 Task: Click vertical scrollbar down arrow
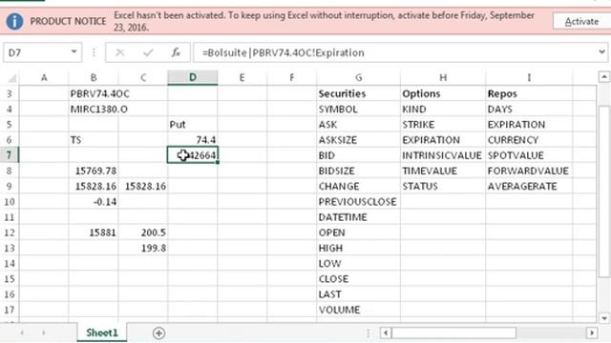[x=604, y=318]
